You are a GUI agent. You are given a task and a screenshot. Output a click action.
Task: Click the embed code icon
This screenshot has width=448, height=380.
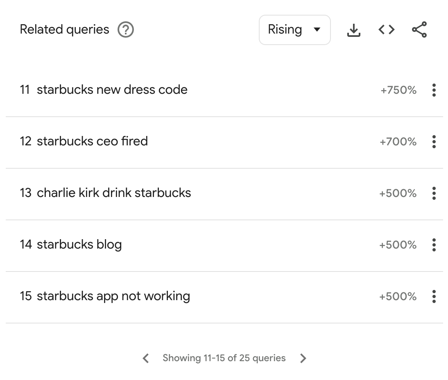[386, 29]
